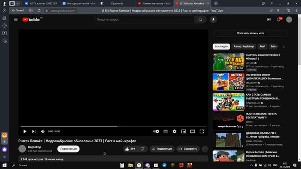Open the Koptokop channel name link

[34, 147]
